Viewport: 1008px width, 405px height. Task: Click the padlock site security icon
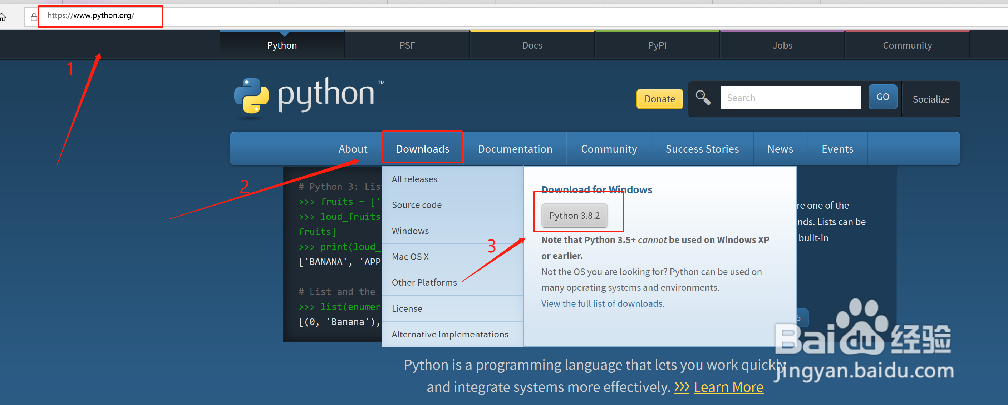coord(34,17)
